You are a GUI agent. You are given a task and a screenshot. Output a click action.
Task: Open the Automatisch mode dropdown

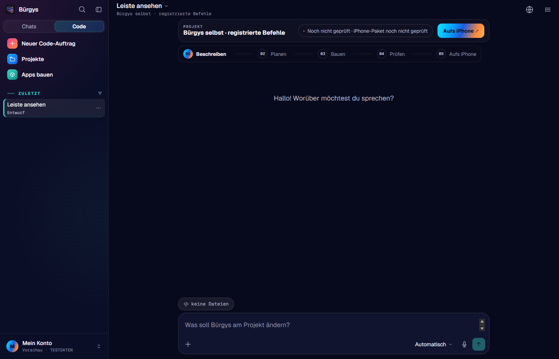(x=434, y=344)
